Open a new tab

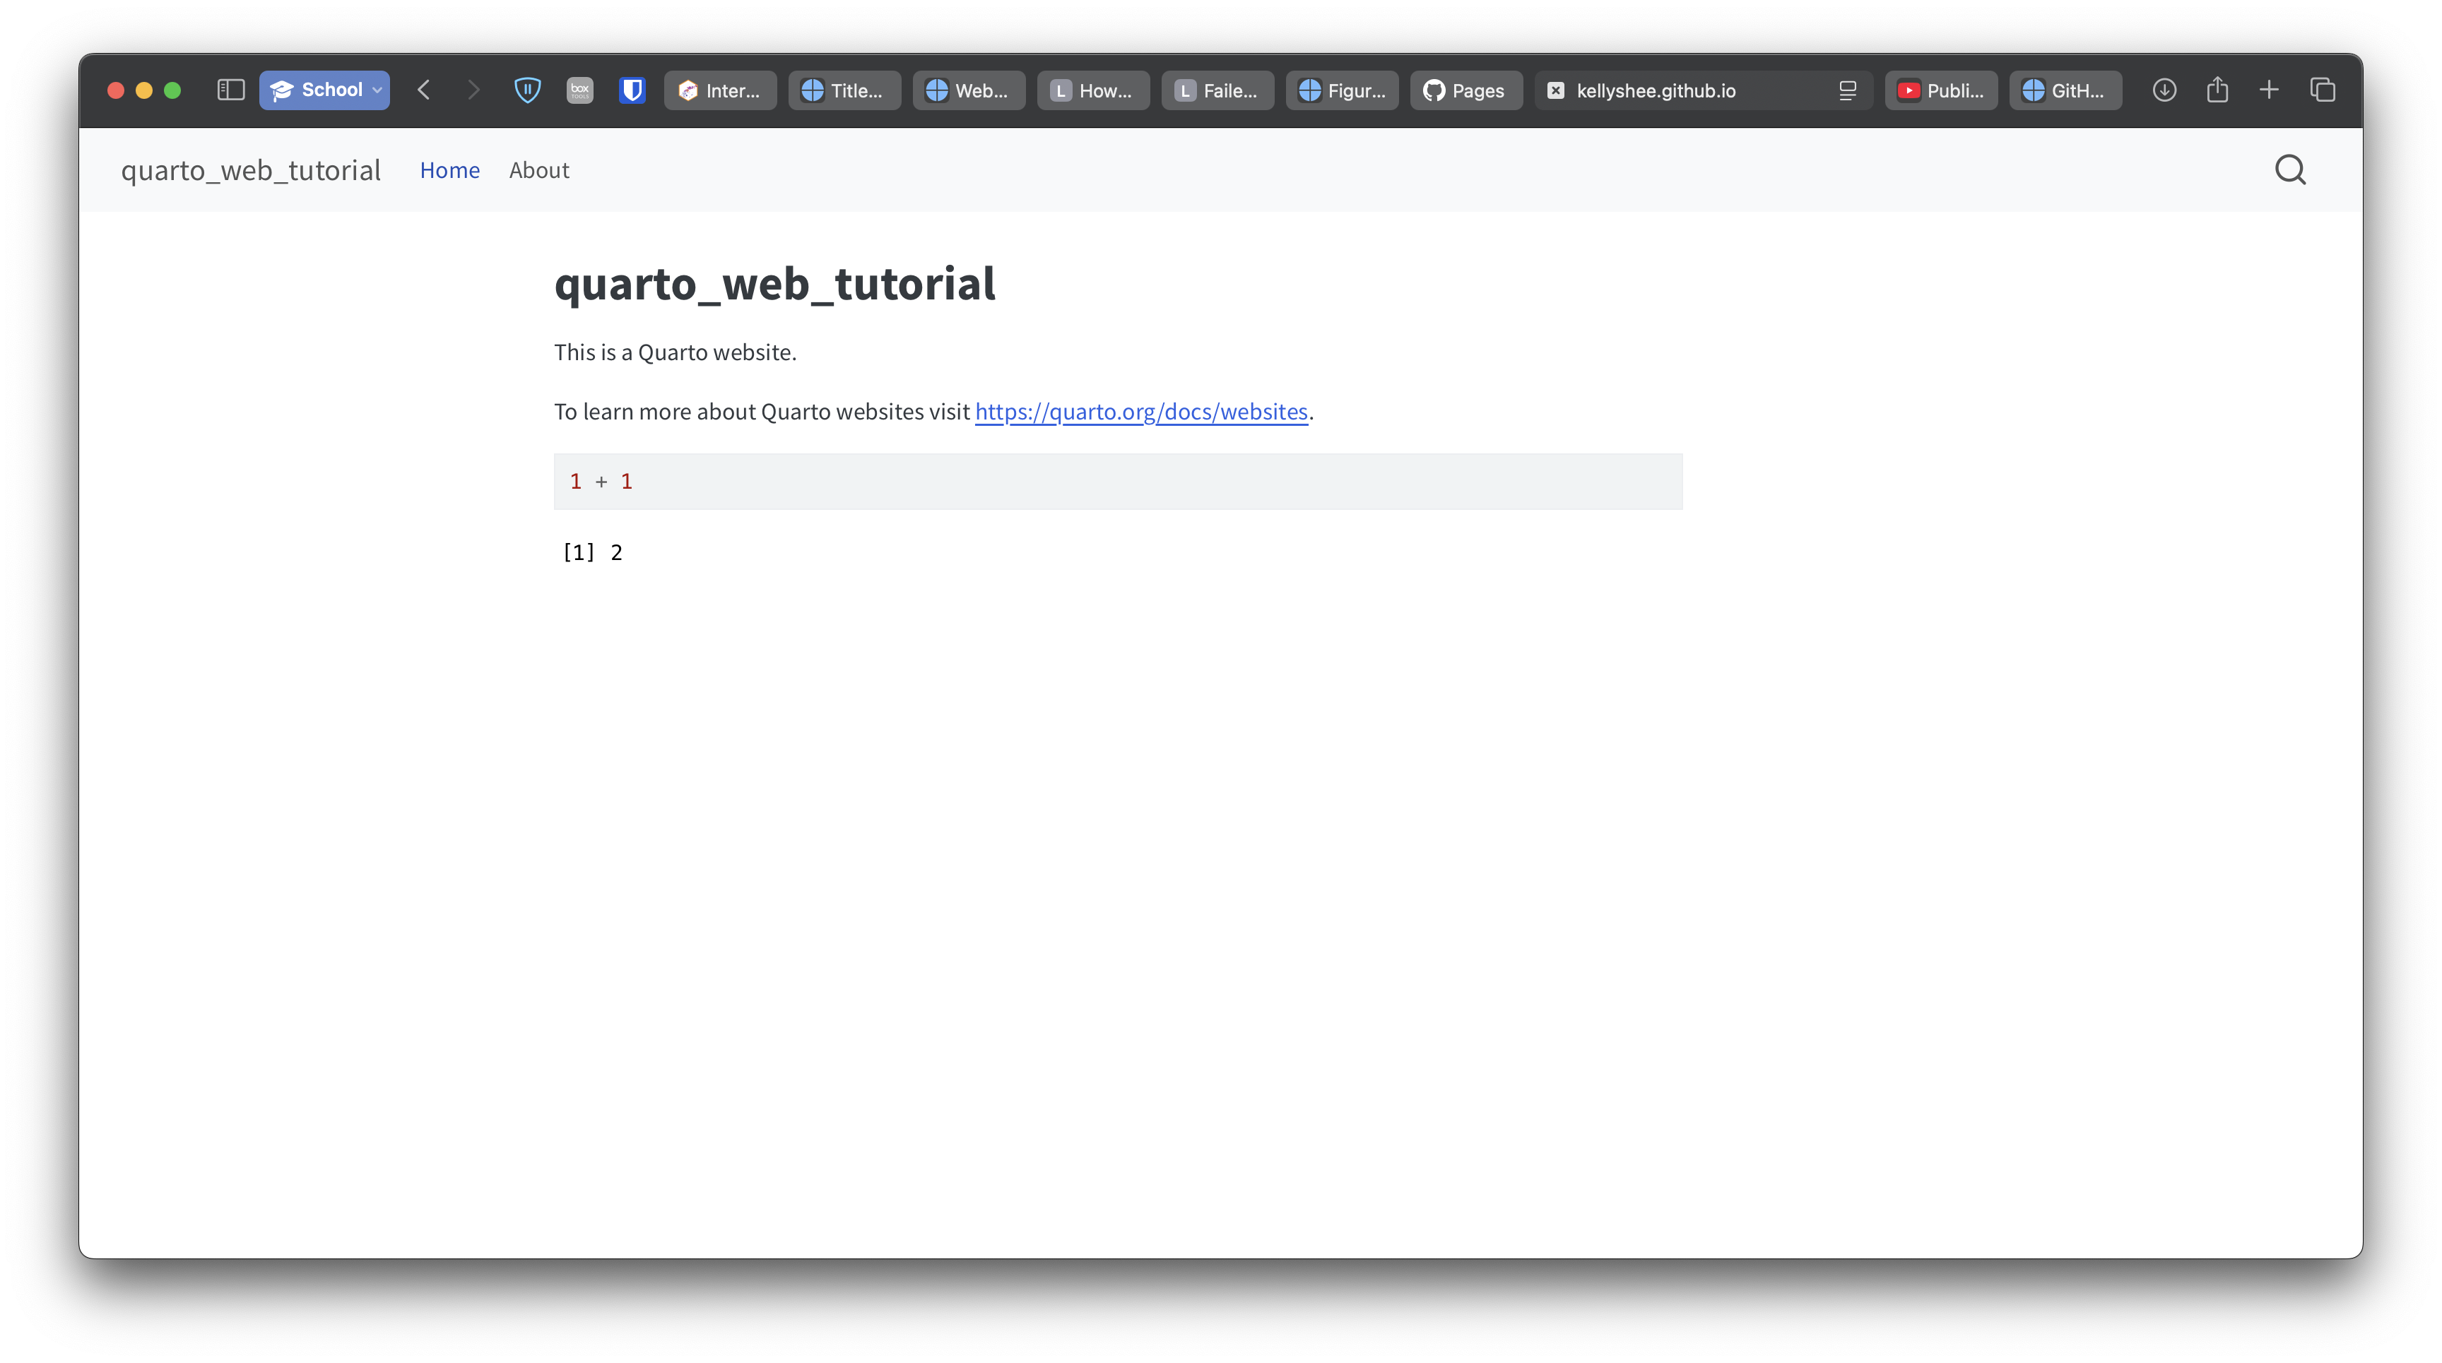(2268, 90)
